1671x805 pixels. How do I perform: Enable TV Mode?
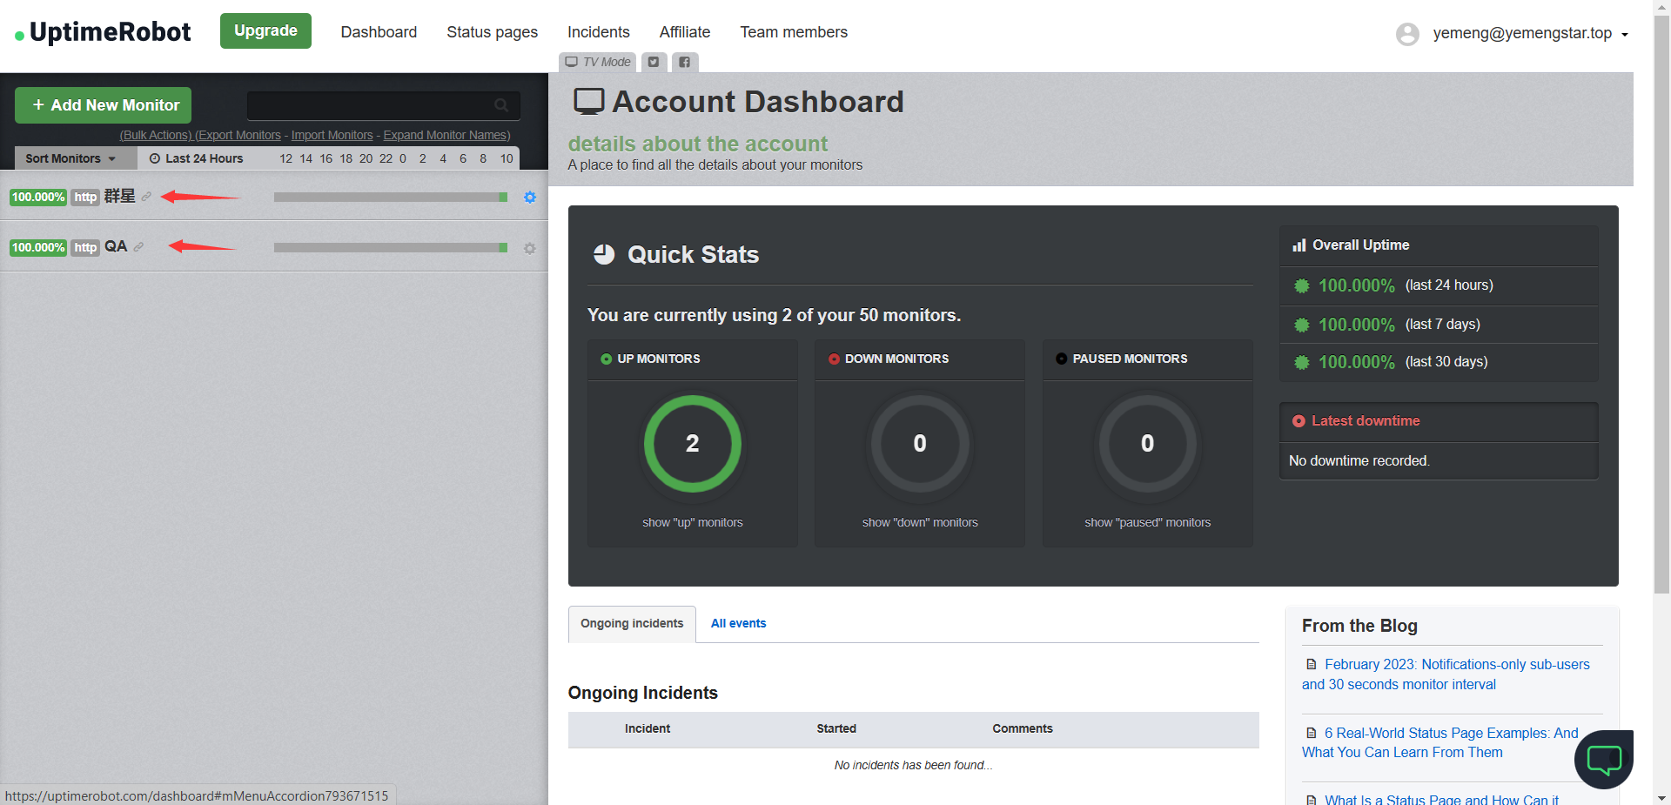pos(598,62)
